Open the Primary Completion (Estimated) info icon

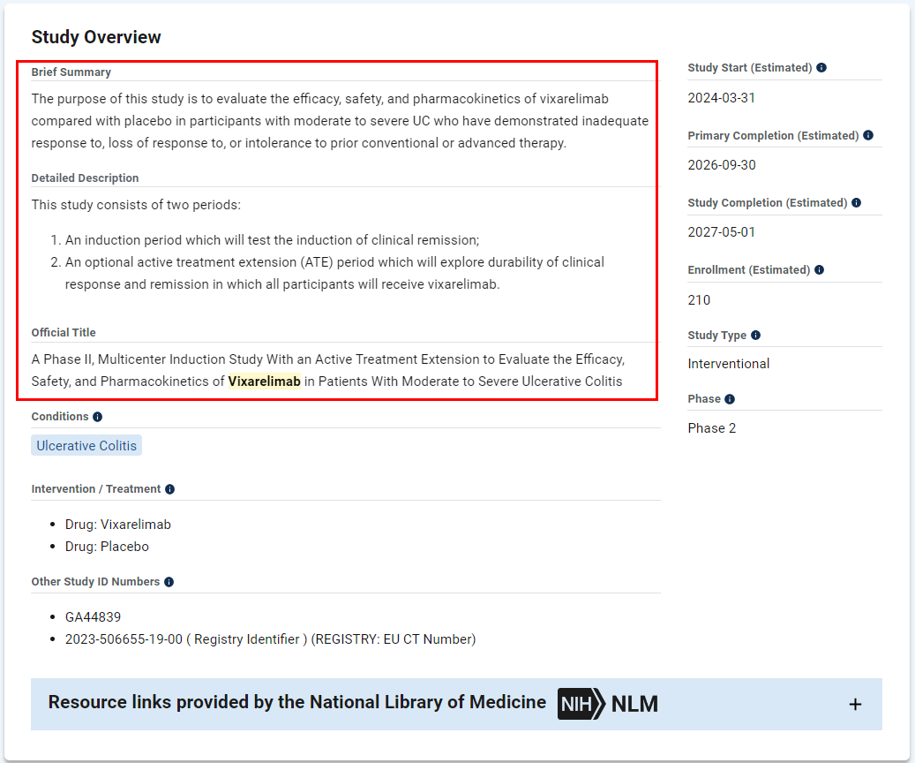[x=868, y=135]
